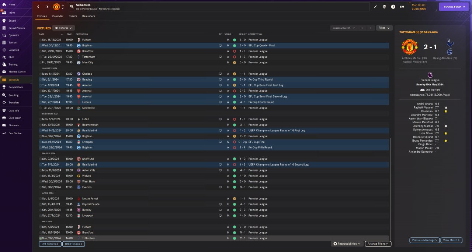Open the Staff icon in sidebar
Screen dimensions: 472x252
(x=4, y=57)
